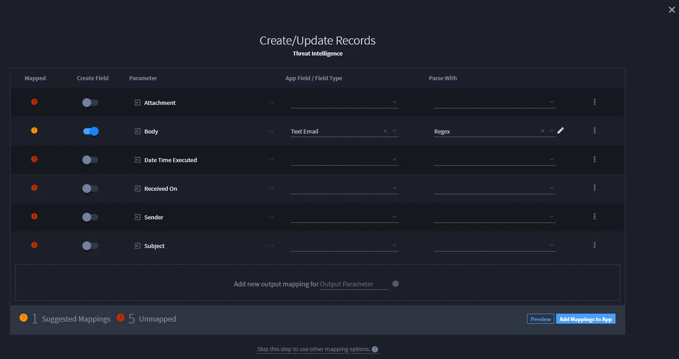Disable Create Field toggle for Body
The height and width of the screenshot is (359, 679).
click(x=90, y=131)
